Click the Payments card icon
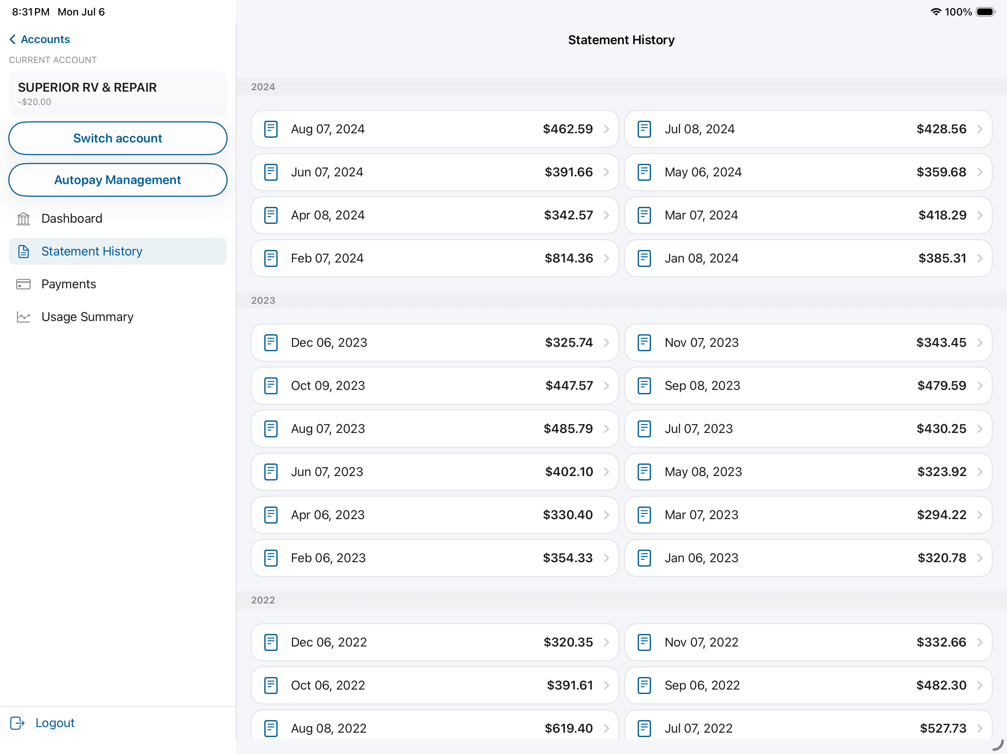 pos(23,284)
